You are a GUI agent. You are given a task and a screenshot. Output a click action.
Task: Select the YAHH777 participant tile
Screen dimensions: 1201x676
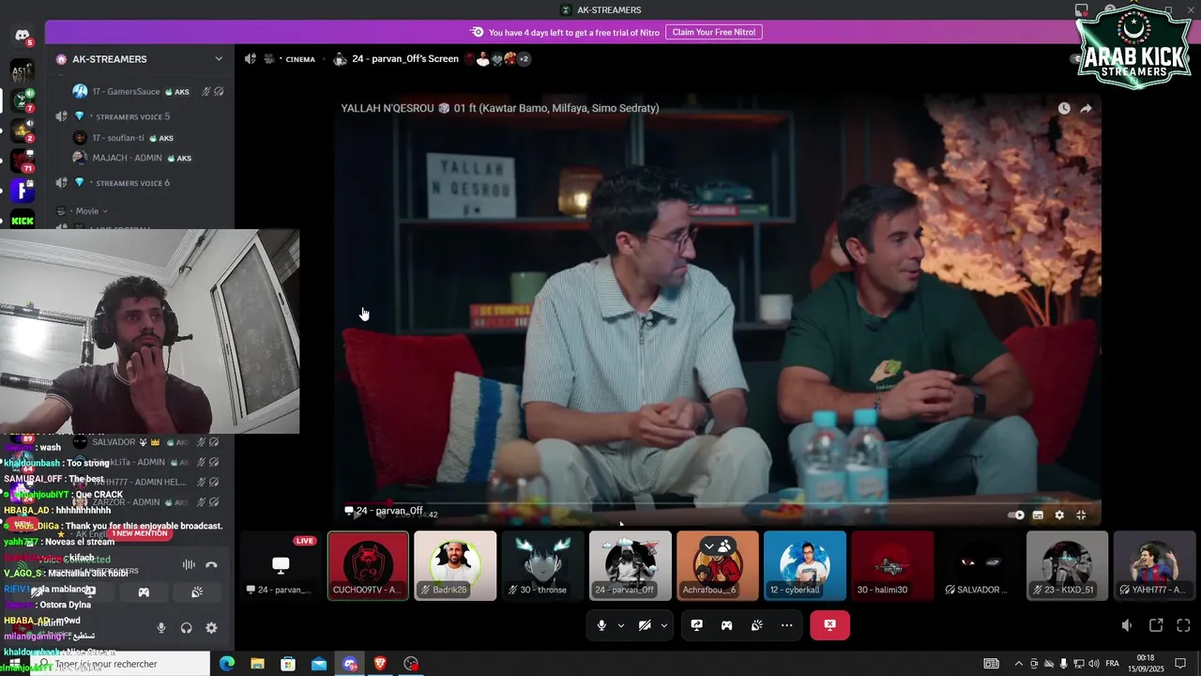(x=1154, y=565)
